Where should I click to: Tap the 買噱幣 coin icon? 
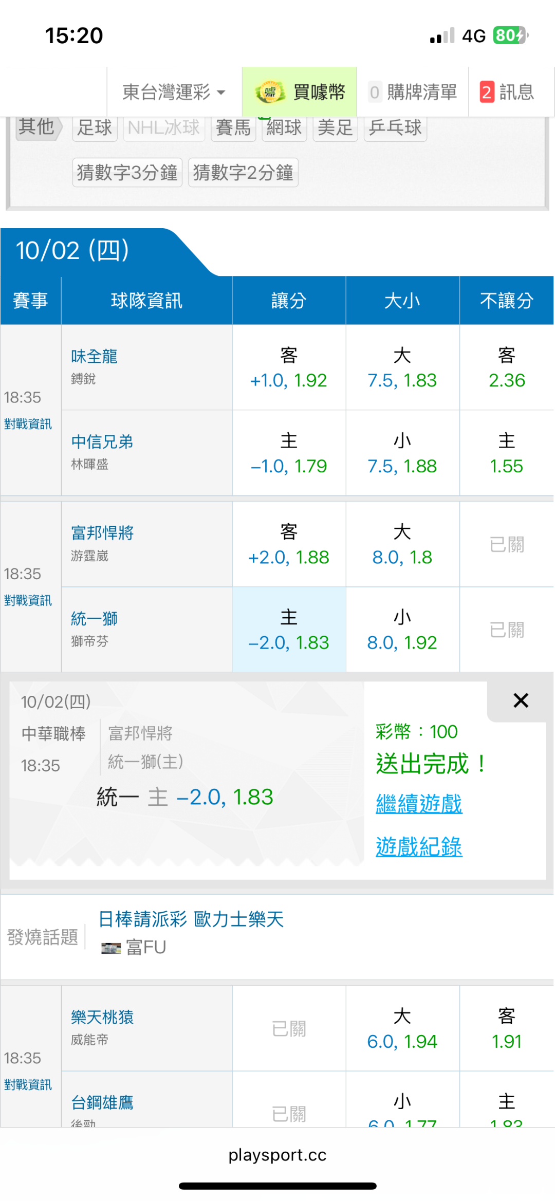click(270, 93)
